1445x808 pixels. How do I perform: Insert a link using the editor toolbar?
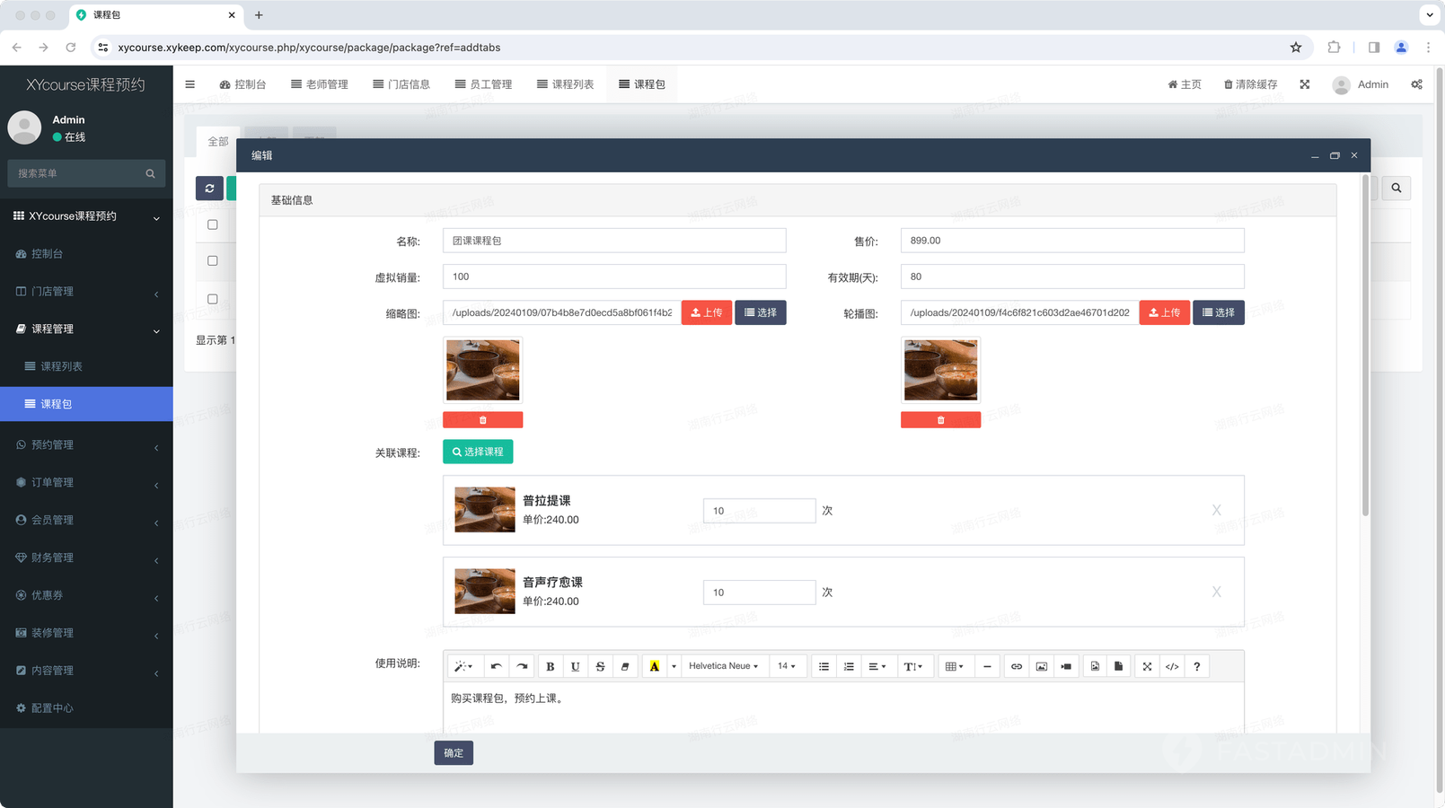pos(1016,666)
